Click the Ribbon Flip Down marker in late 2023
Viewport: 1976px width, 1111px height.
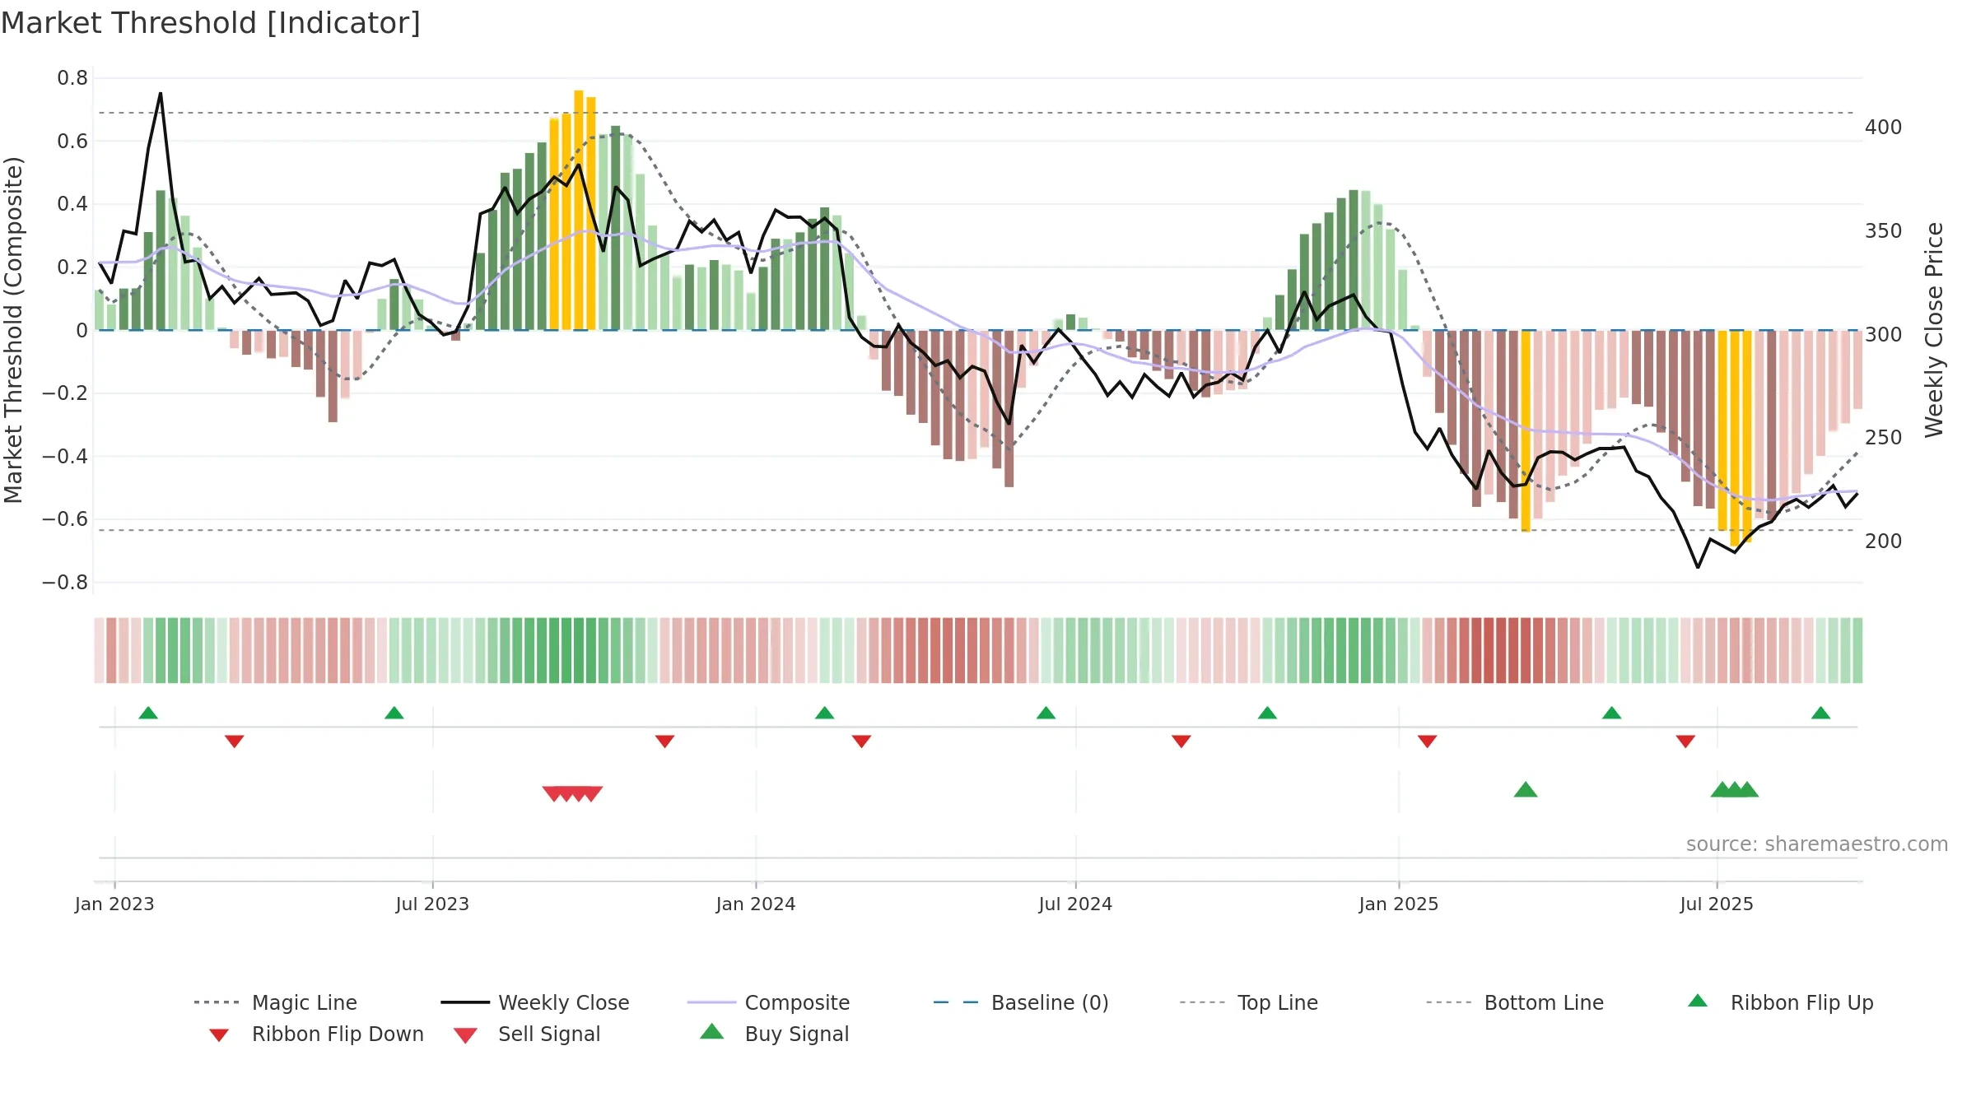[664, 741]
